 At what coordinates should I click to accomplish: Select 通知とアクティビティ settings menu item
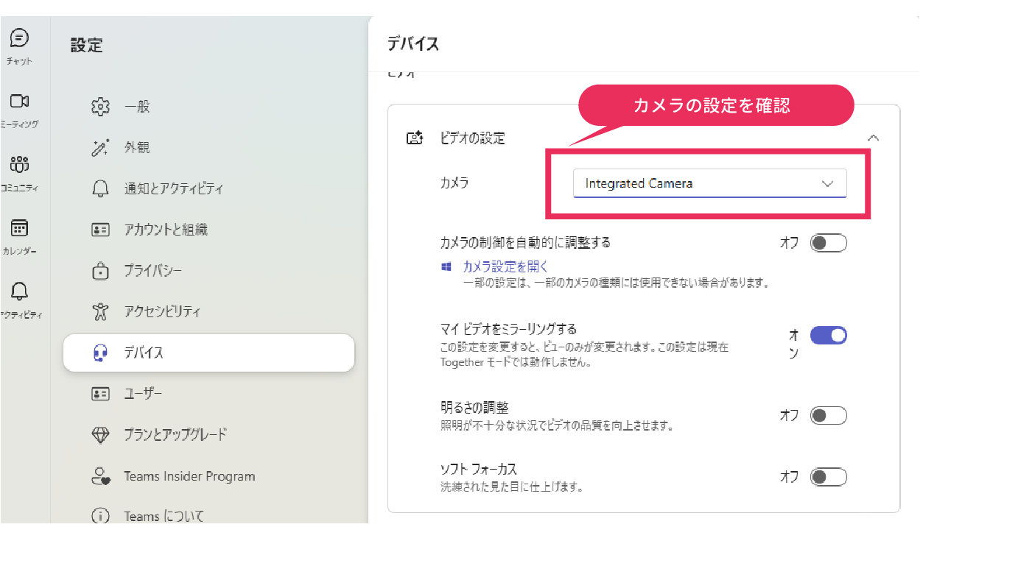tap(173, 189)
